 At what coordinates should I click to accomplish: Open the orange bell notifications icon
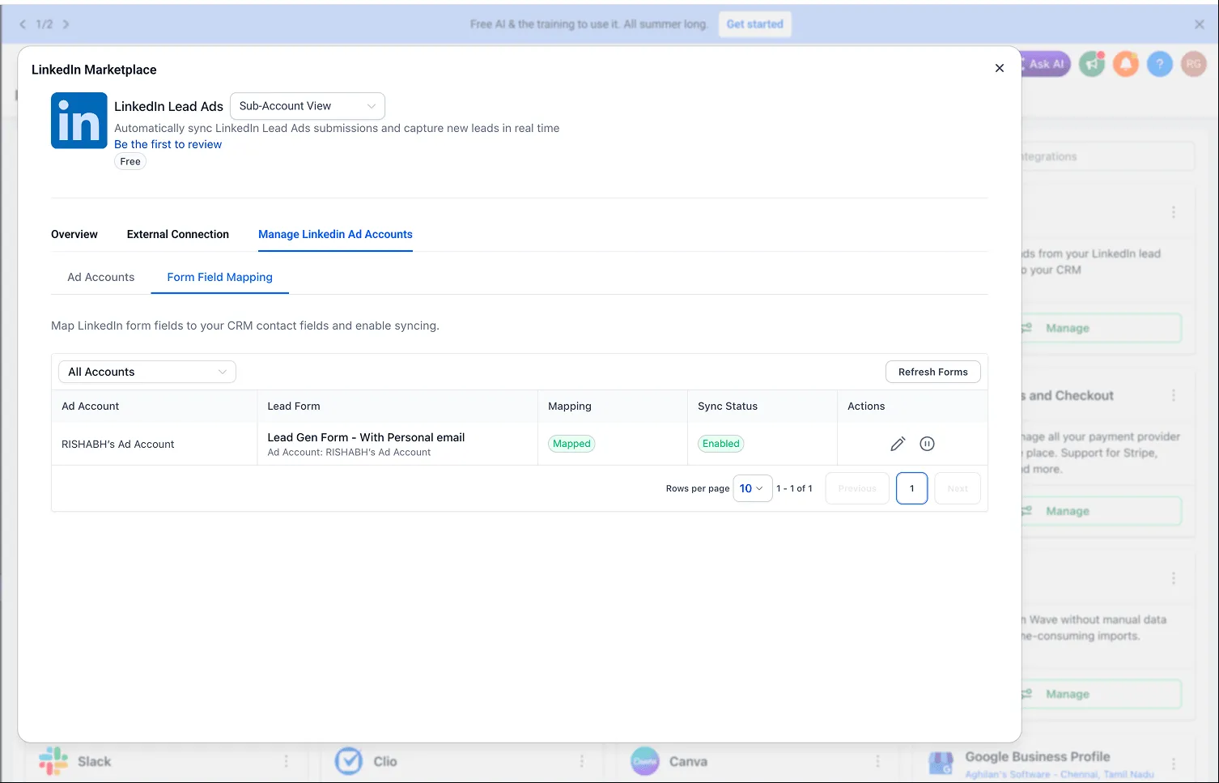pyautogui.click(x=1126, y=64)
